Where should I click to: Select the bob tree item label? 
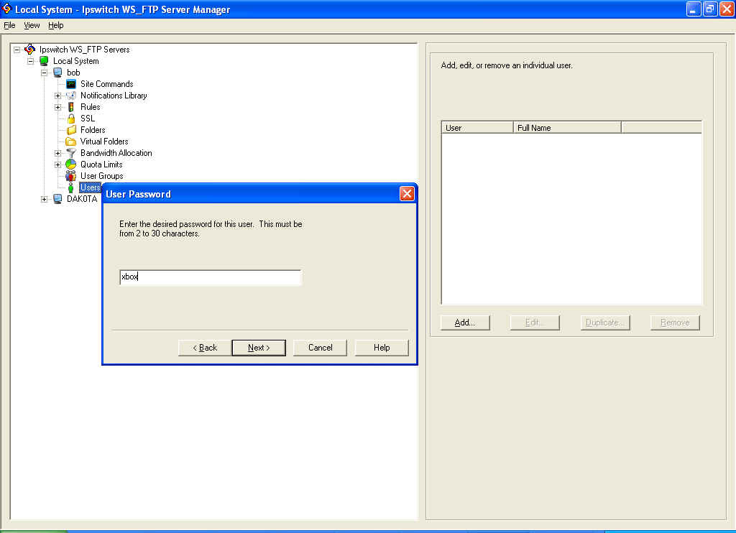tap(73, 73)
